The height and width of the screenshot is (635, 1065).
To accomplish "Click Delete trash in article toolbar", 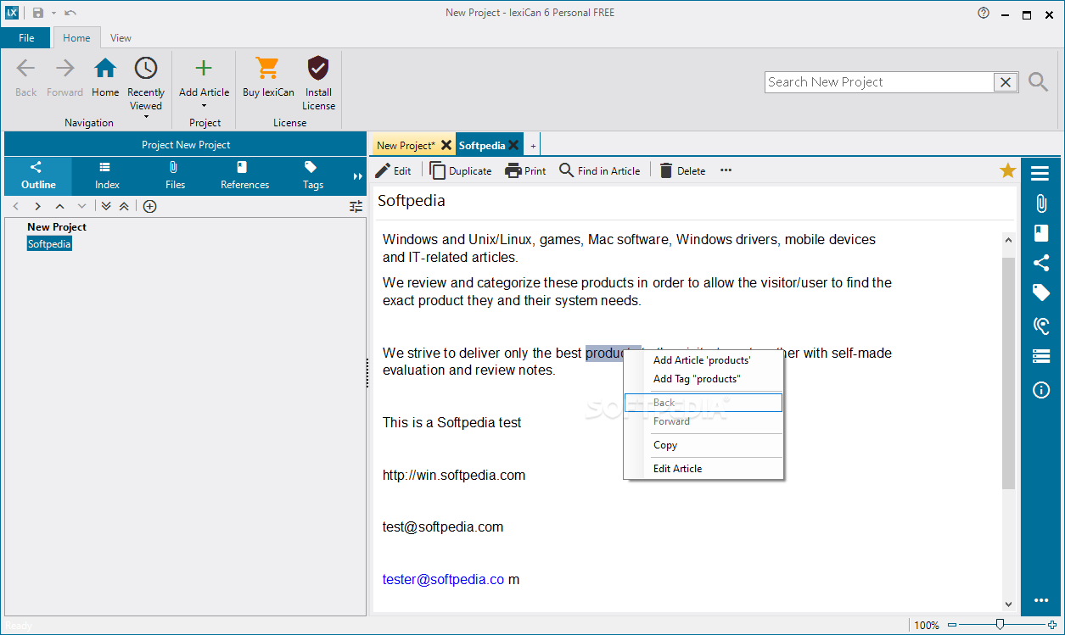I will [x=682, y=170].
